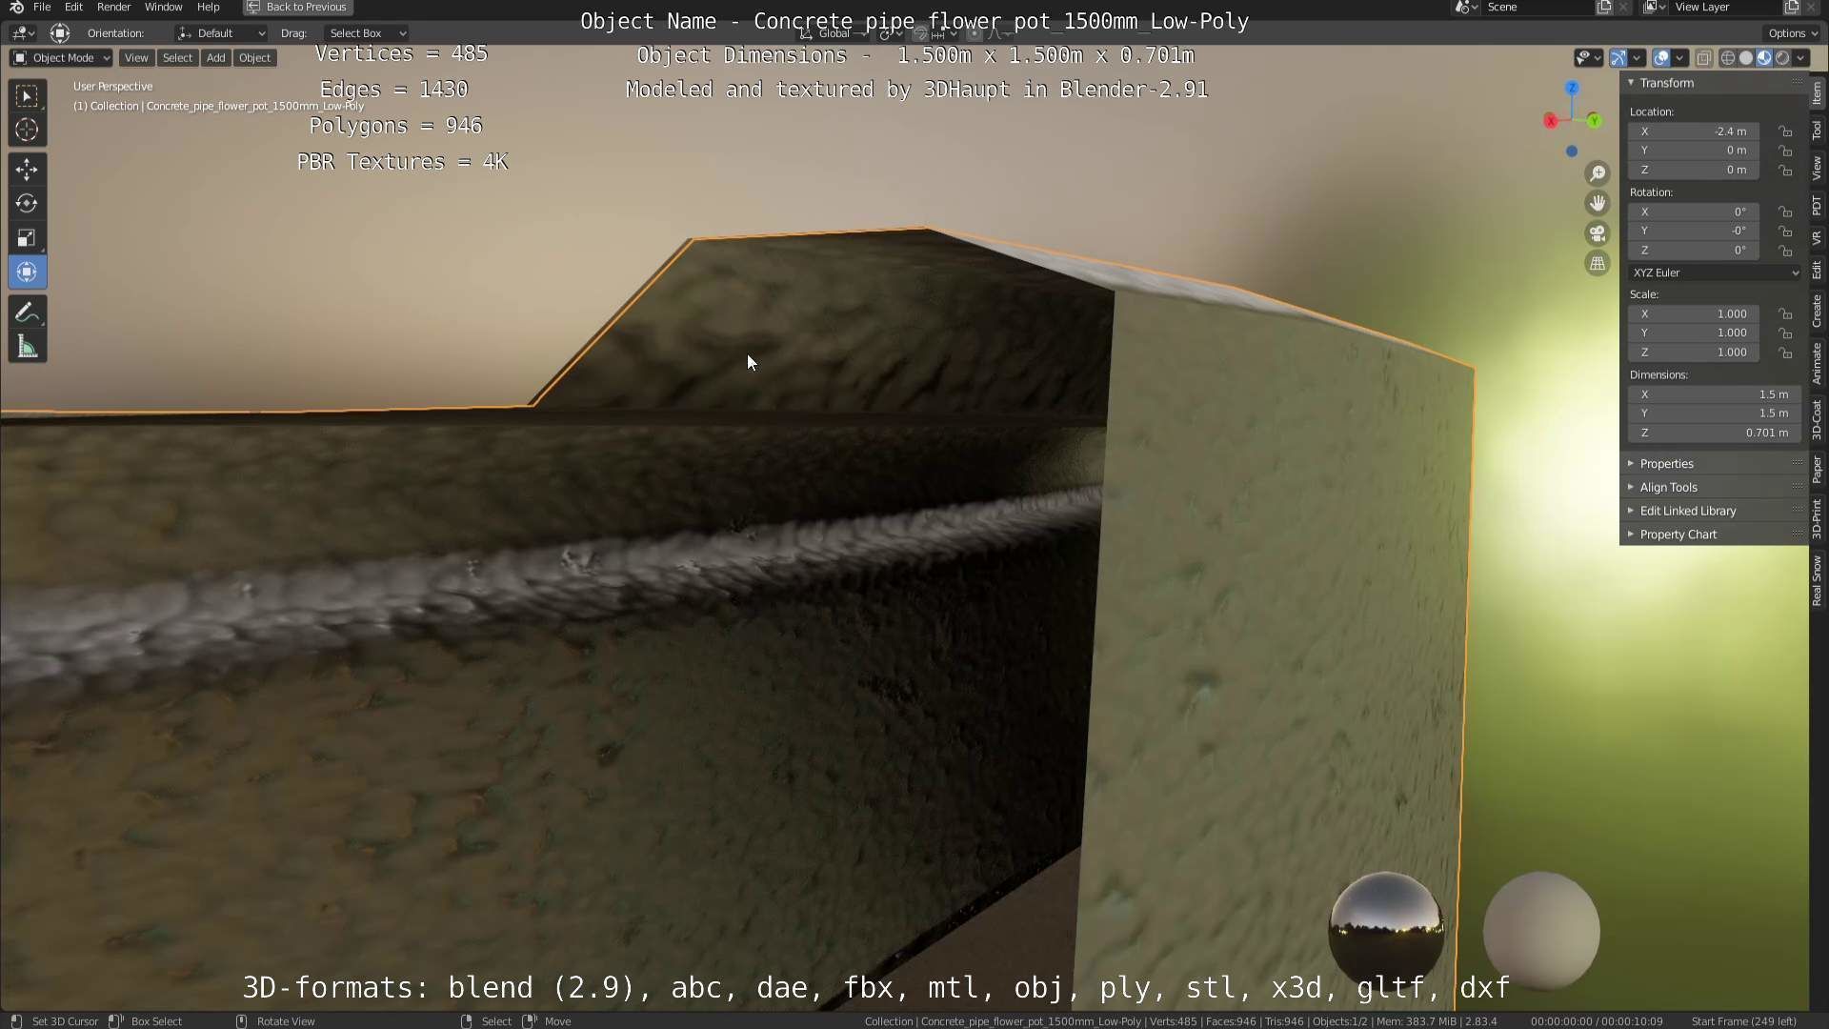This screenshot has width=1829, height=1029.
Task: Toggle the lock for Location X
Action: coord(1785,131)
